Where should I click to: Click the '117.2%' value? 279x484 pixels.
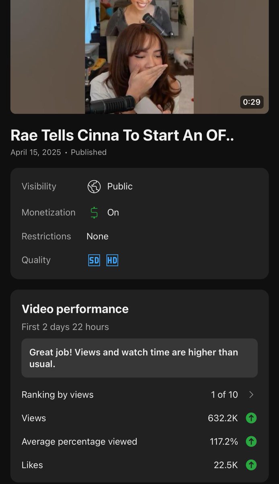point(224,442)
